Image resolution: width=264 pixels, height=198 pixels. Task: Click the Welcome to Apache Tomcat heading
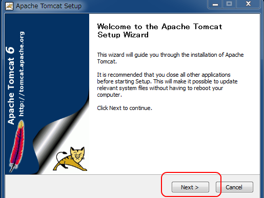160,31
